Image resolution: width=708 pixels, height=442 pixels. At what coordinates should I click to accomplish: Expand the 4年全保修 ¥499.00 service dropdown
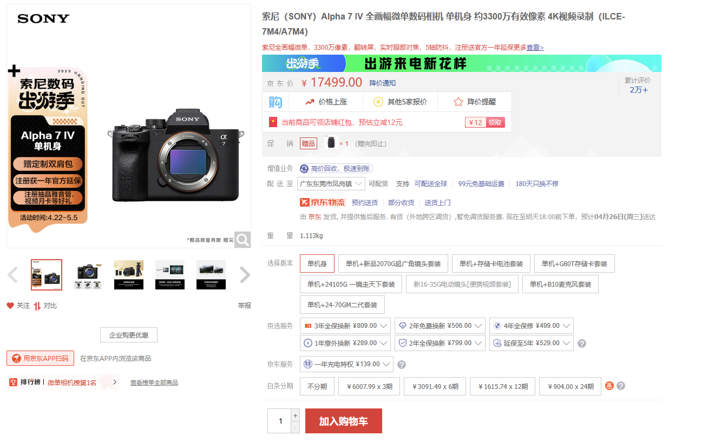point(532,326)
